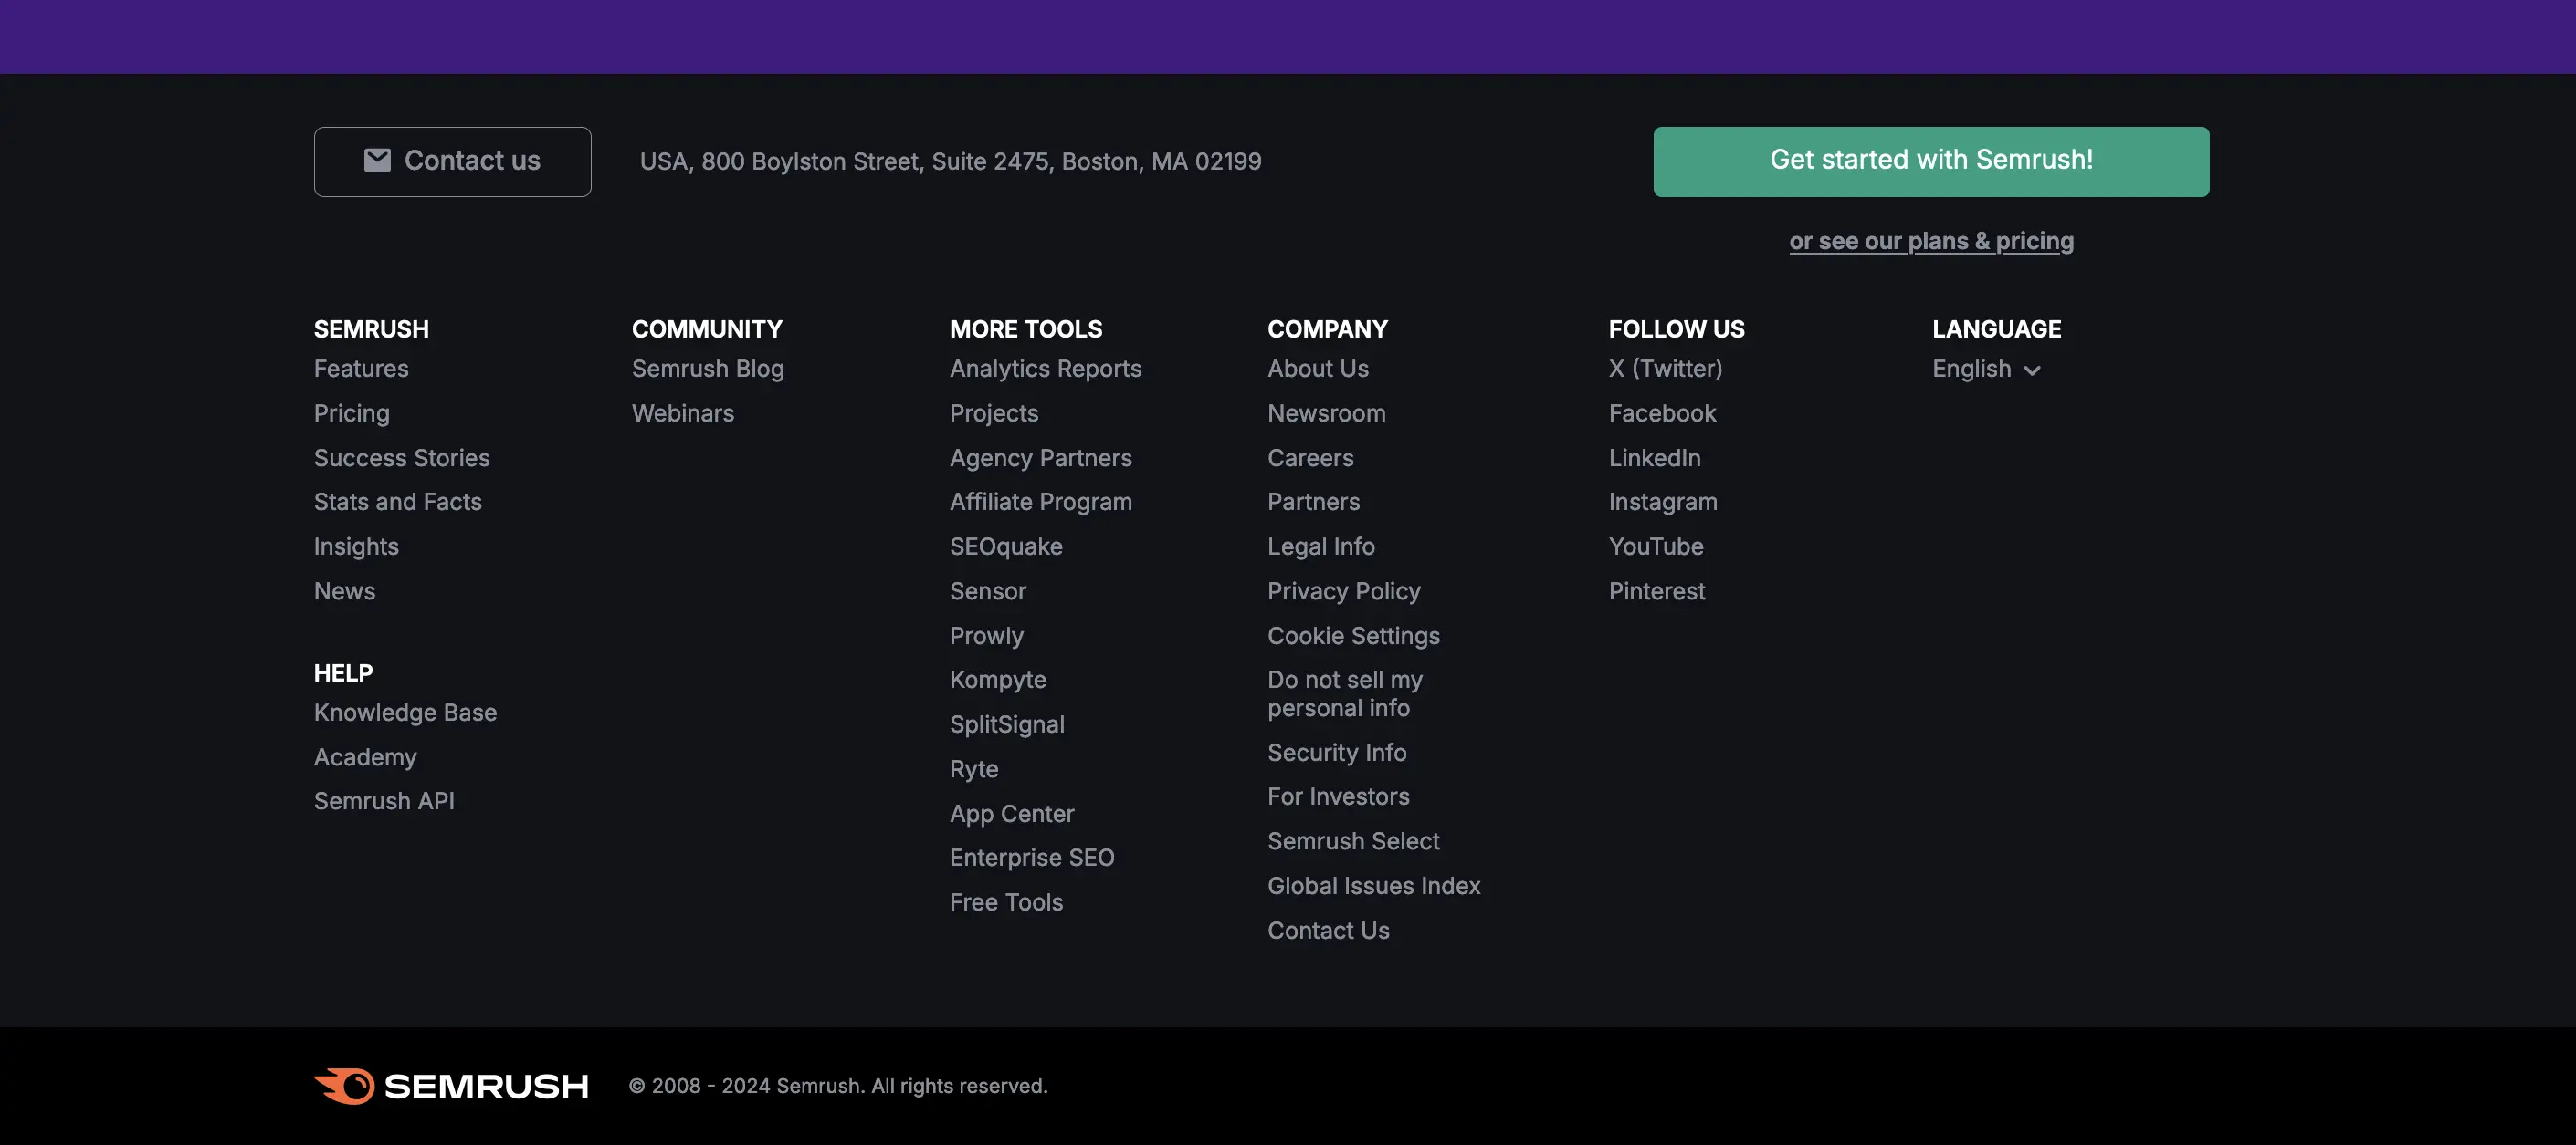Open Affiliate Program link
This screenshot has width=2576, height=1145.
[1041, 502]
